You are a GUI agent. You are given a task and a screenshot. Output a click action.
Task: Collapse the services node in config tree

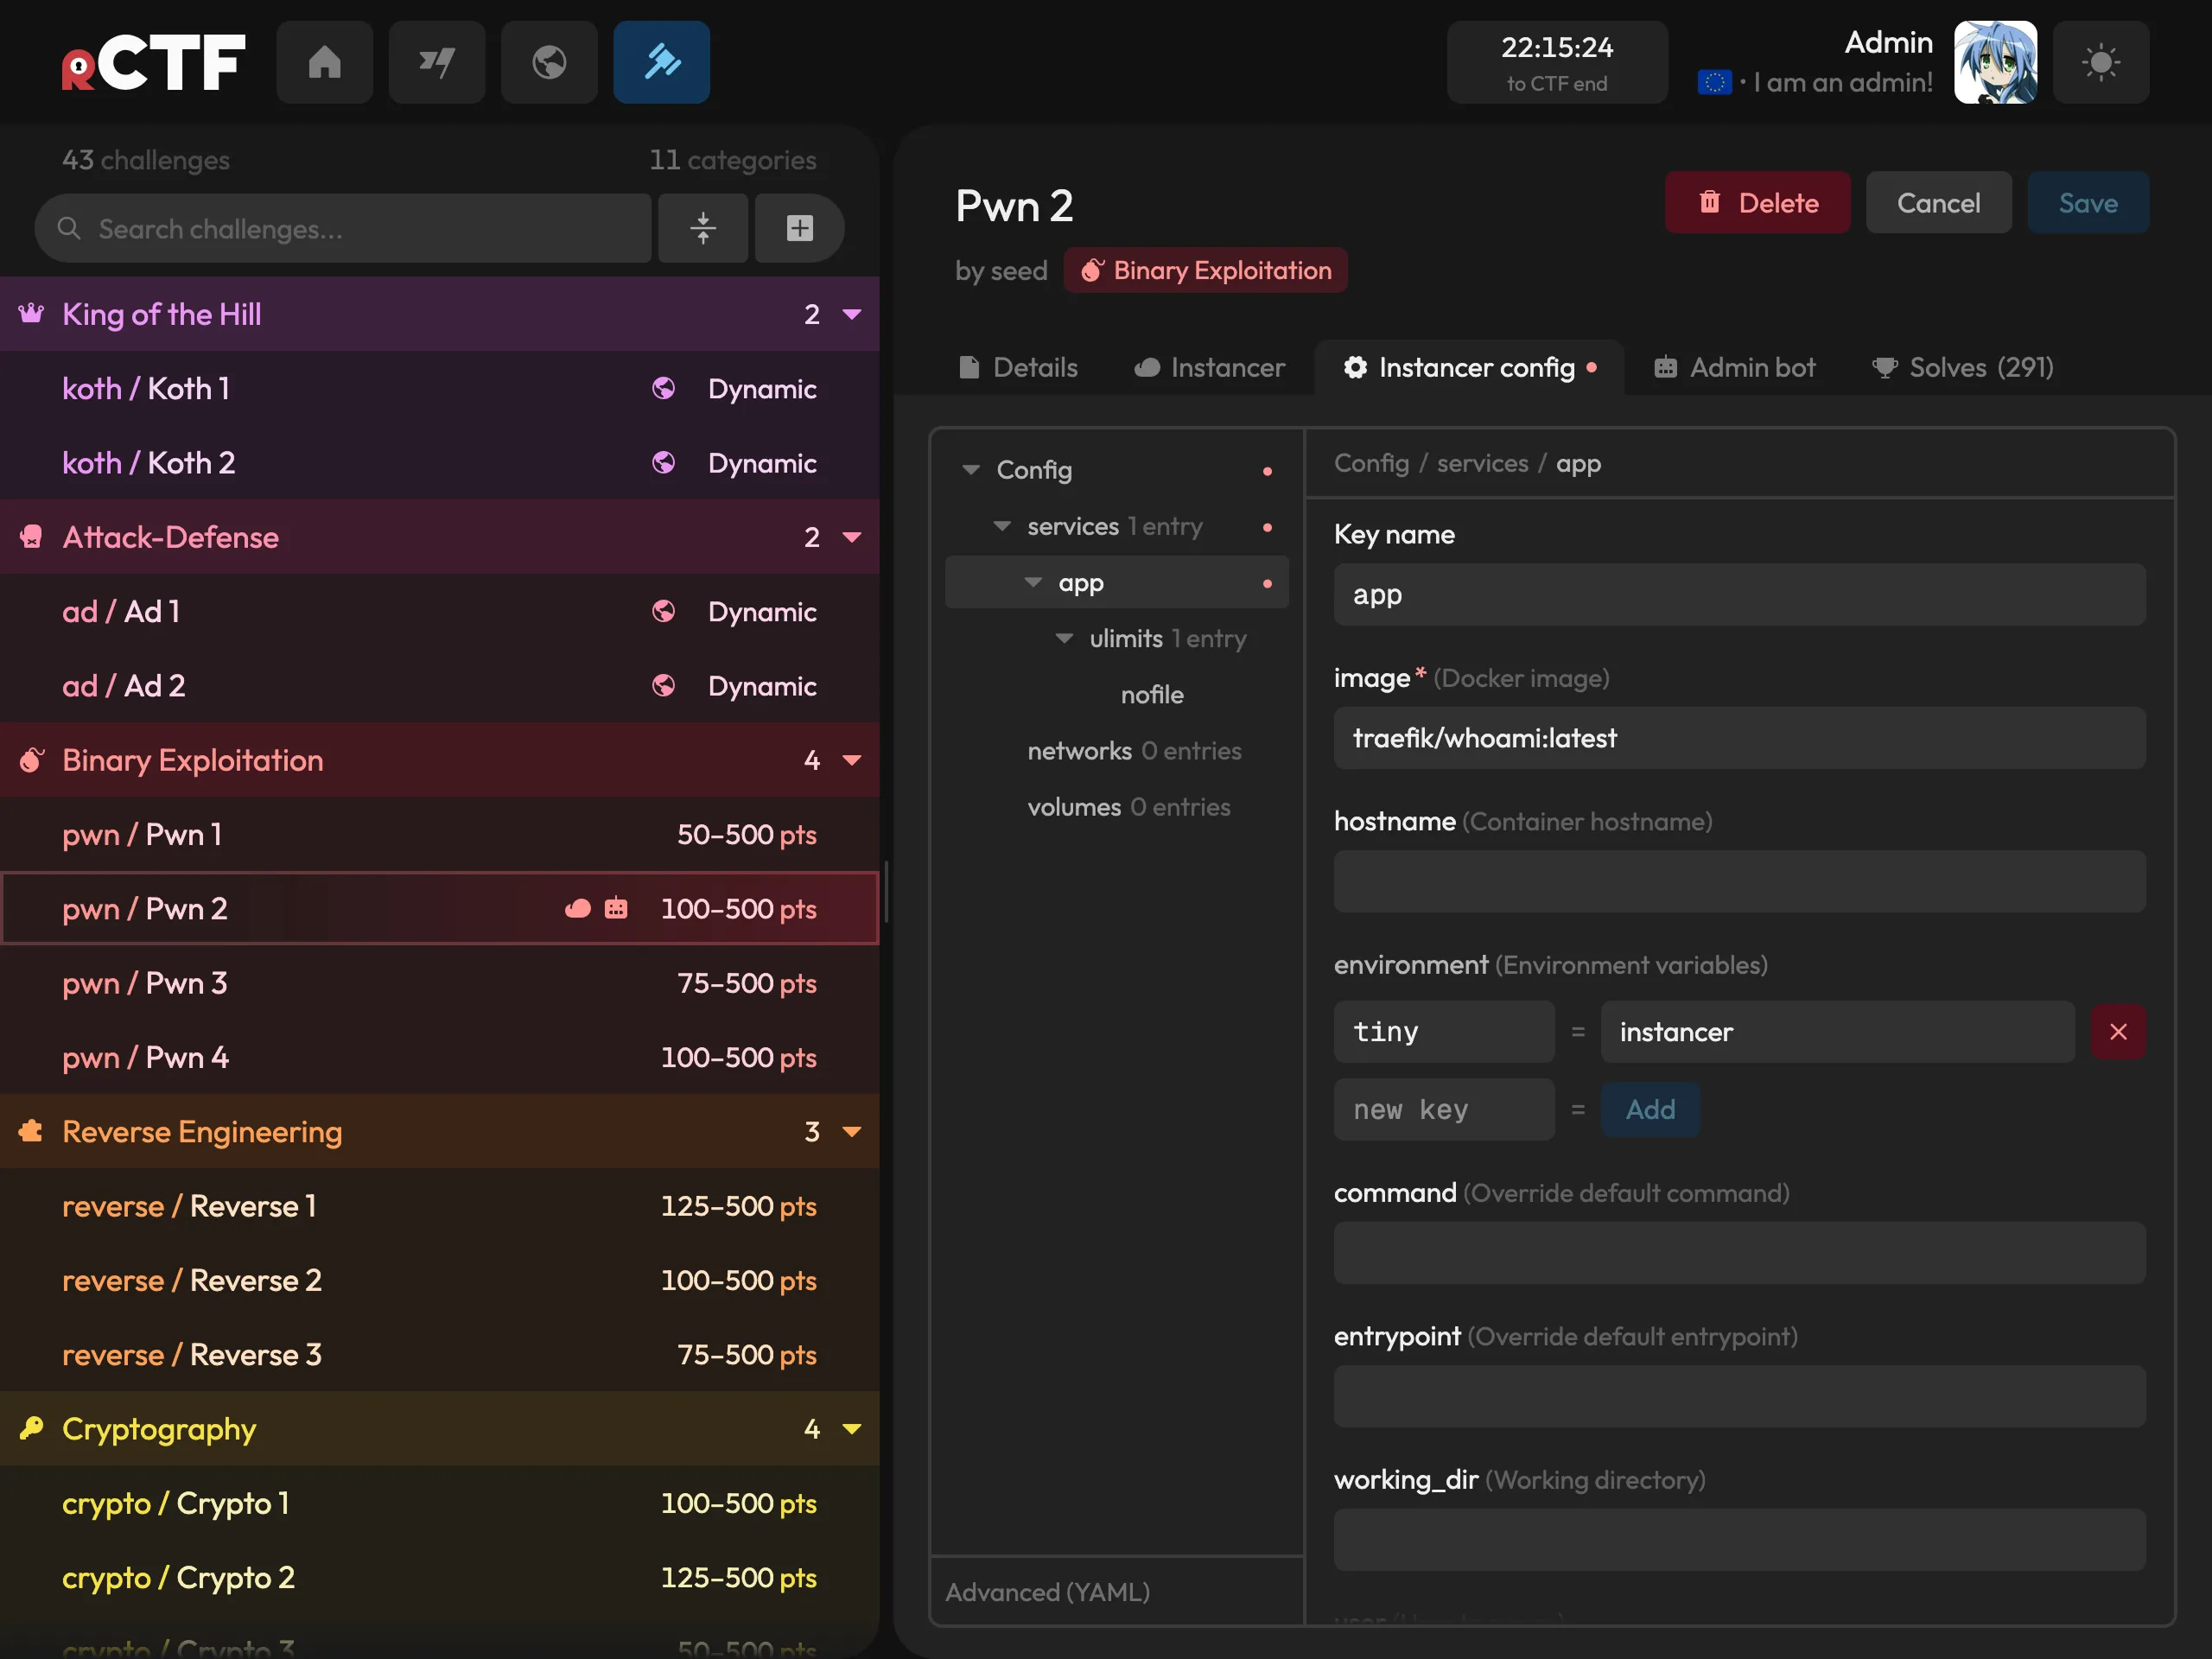click(x=1002, y=526)
